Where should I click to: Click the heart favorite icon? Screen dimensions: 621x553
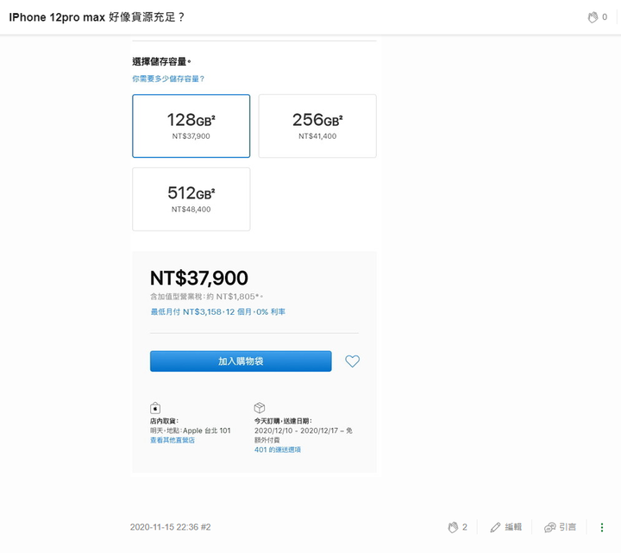(x=352, y=361)
